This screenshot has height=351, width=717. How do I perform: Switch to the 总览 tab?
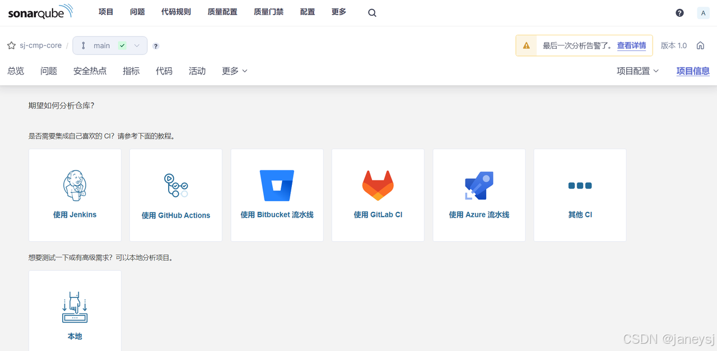click(16, 71)
